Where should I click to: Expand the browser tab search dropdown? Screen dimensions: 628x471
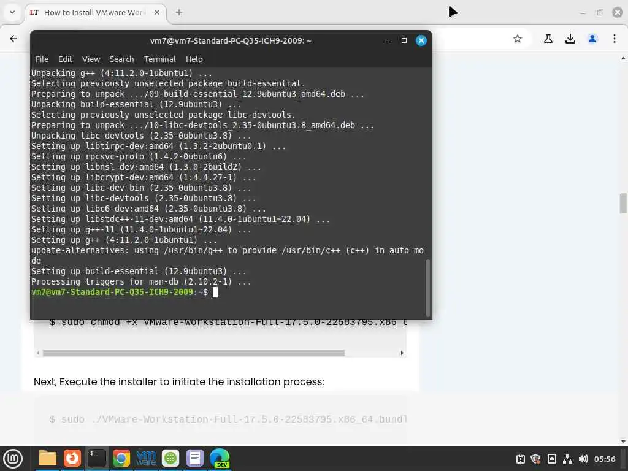(x=12, y=12)
